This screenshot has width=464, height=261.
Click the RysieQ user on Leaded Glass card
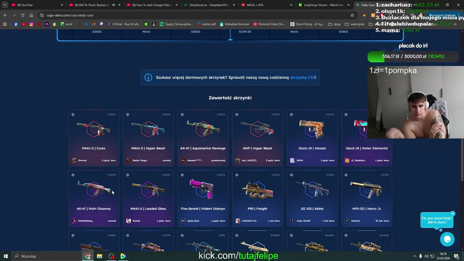point(133,221)
